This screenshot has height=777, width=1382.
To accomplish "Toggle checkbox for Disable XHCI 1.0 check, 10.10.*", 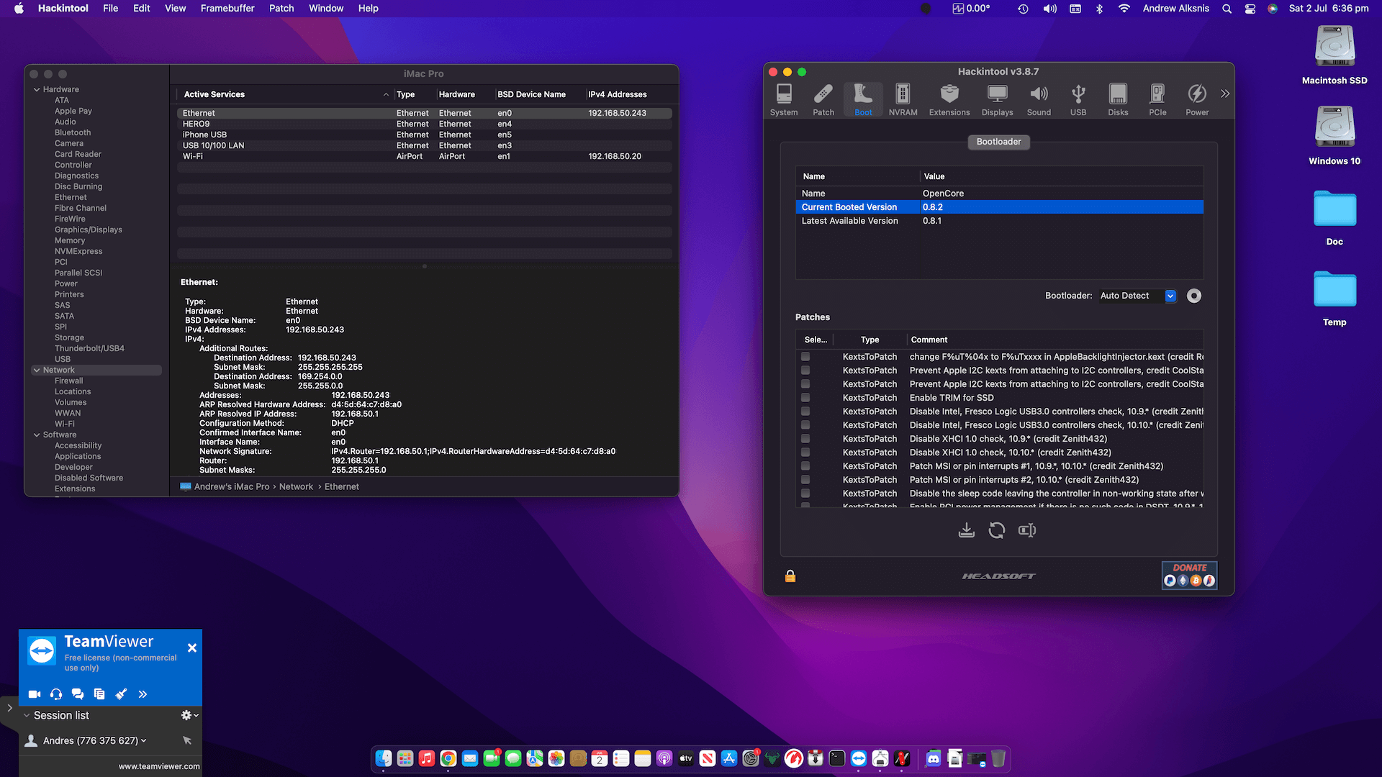I will (805, 453).
